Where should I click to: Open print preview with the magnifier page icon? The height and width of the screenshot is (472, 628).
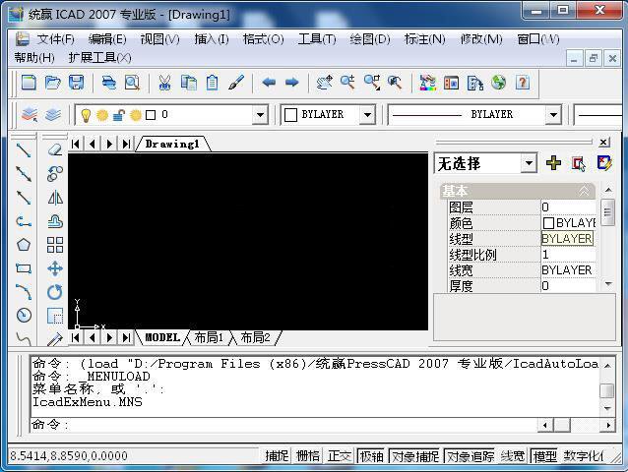pos(132,83)
